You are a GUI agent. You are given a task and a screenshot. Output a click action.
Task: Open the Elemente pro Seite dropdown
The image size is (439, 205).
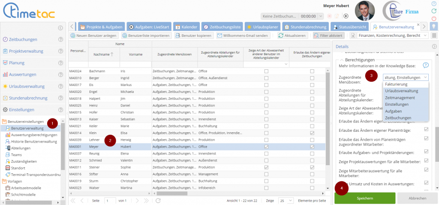(283, 200)
